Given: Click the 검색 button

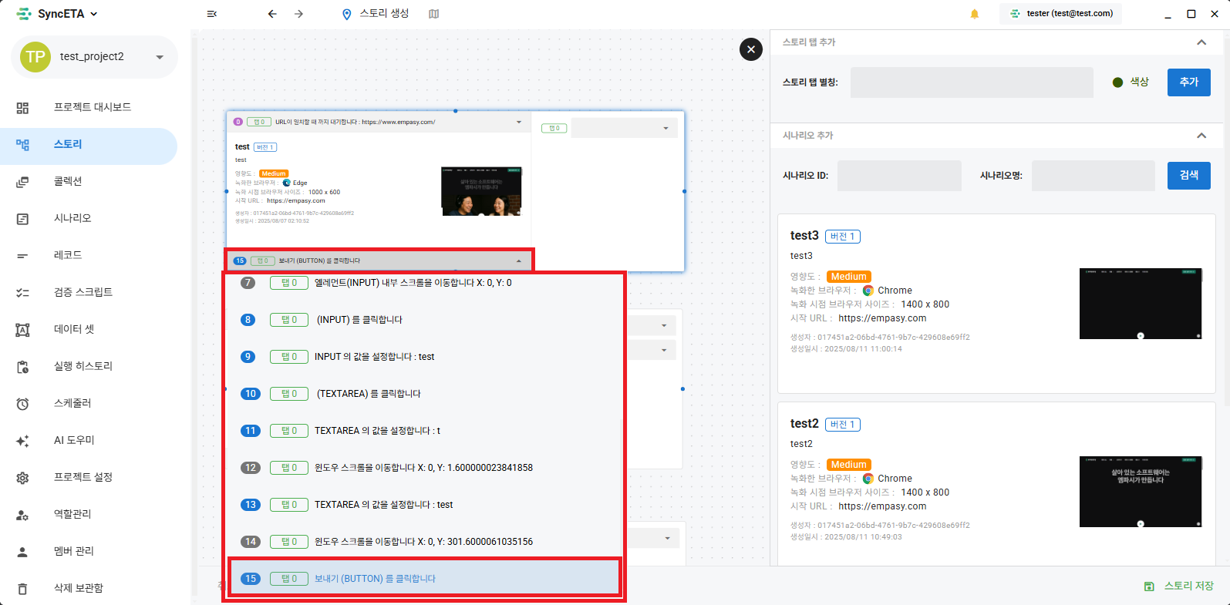Looking at the screenshot, I should click(1188, 176).
